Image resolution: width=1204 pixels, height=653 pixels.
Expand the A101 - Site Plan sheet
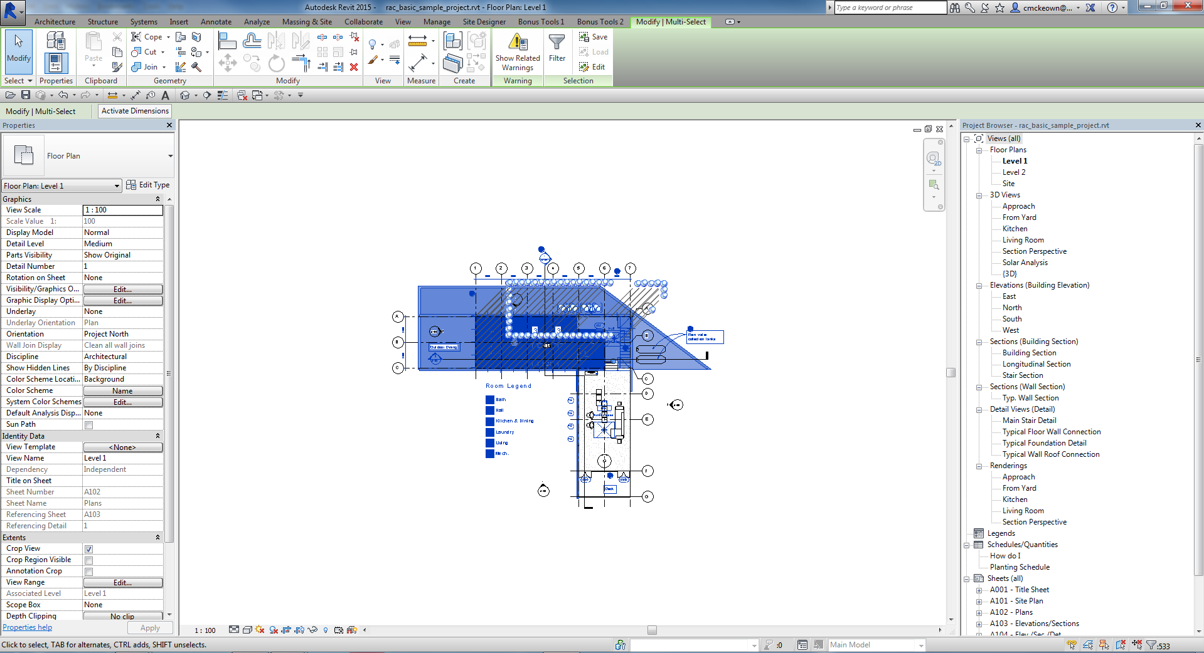tap(979, 602)
